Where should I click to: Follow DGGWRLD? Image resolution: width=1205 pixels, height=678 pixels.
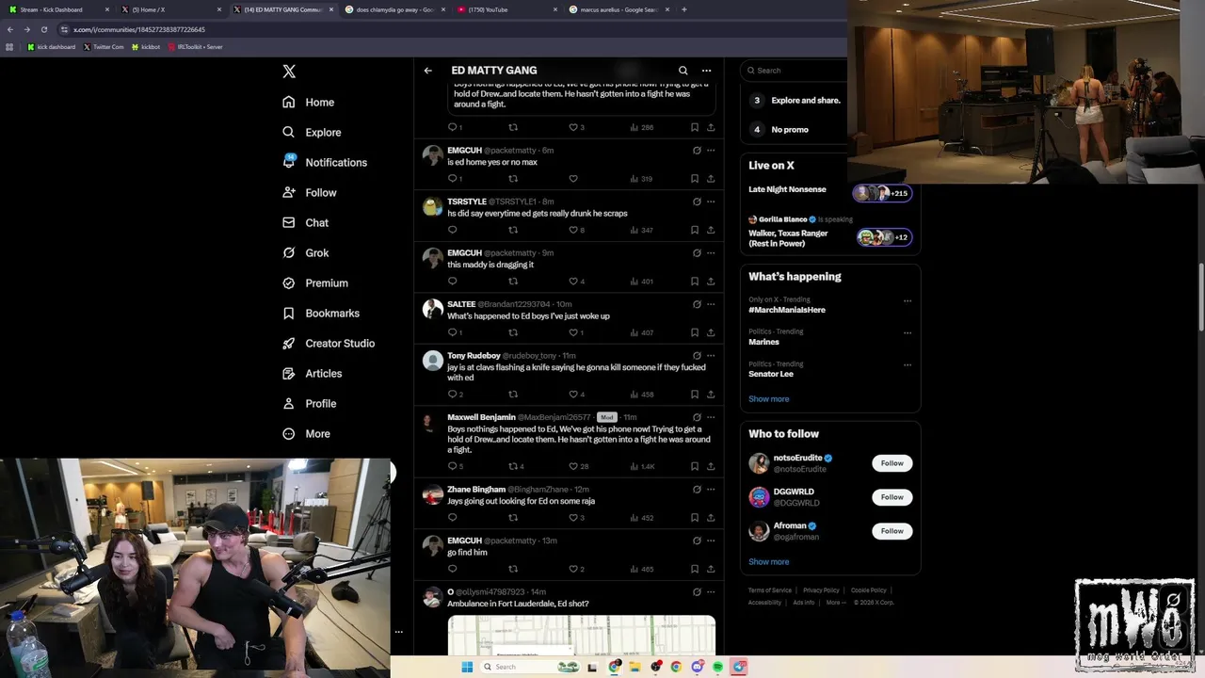click(892, 497)
